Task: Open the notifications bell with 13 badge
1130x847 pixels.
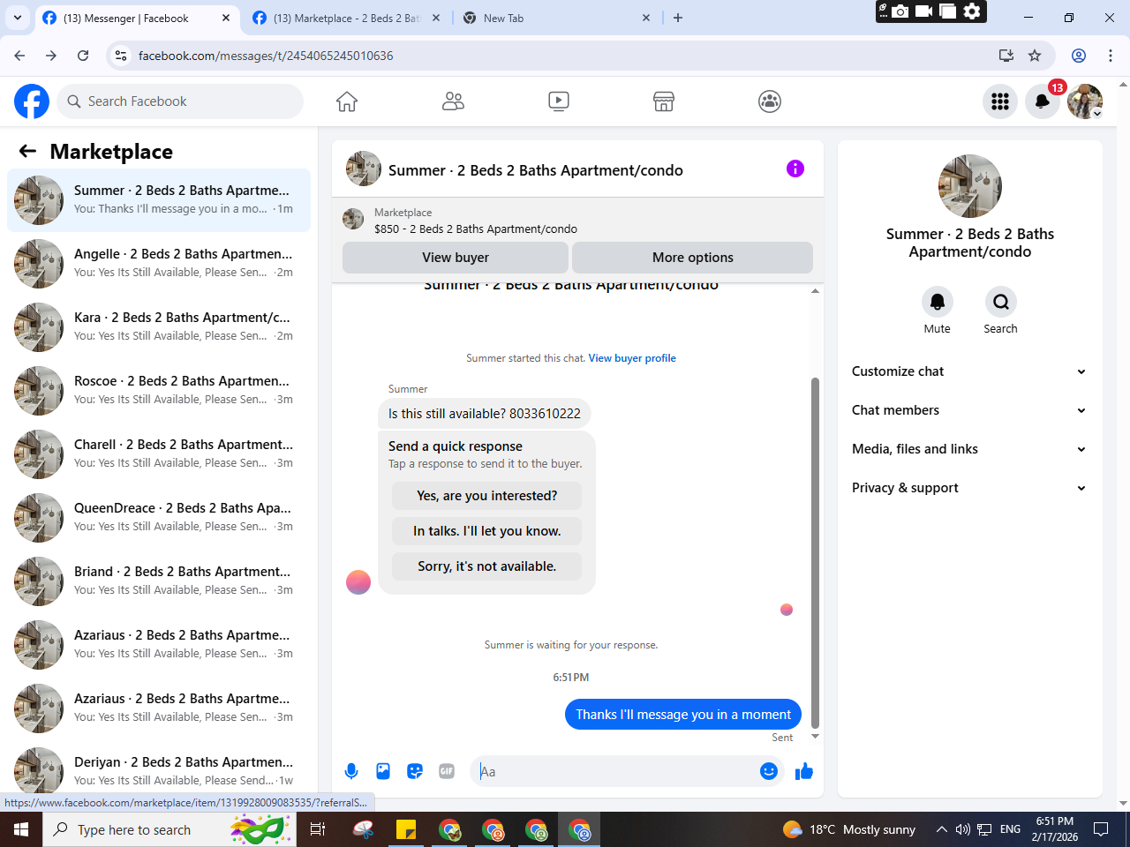Action: (x=1043, y=101)
